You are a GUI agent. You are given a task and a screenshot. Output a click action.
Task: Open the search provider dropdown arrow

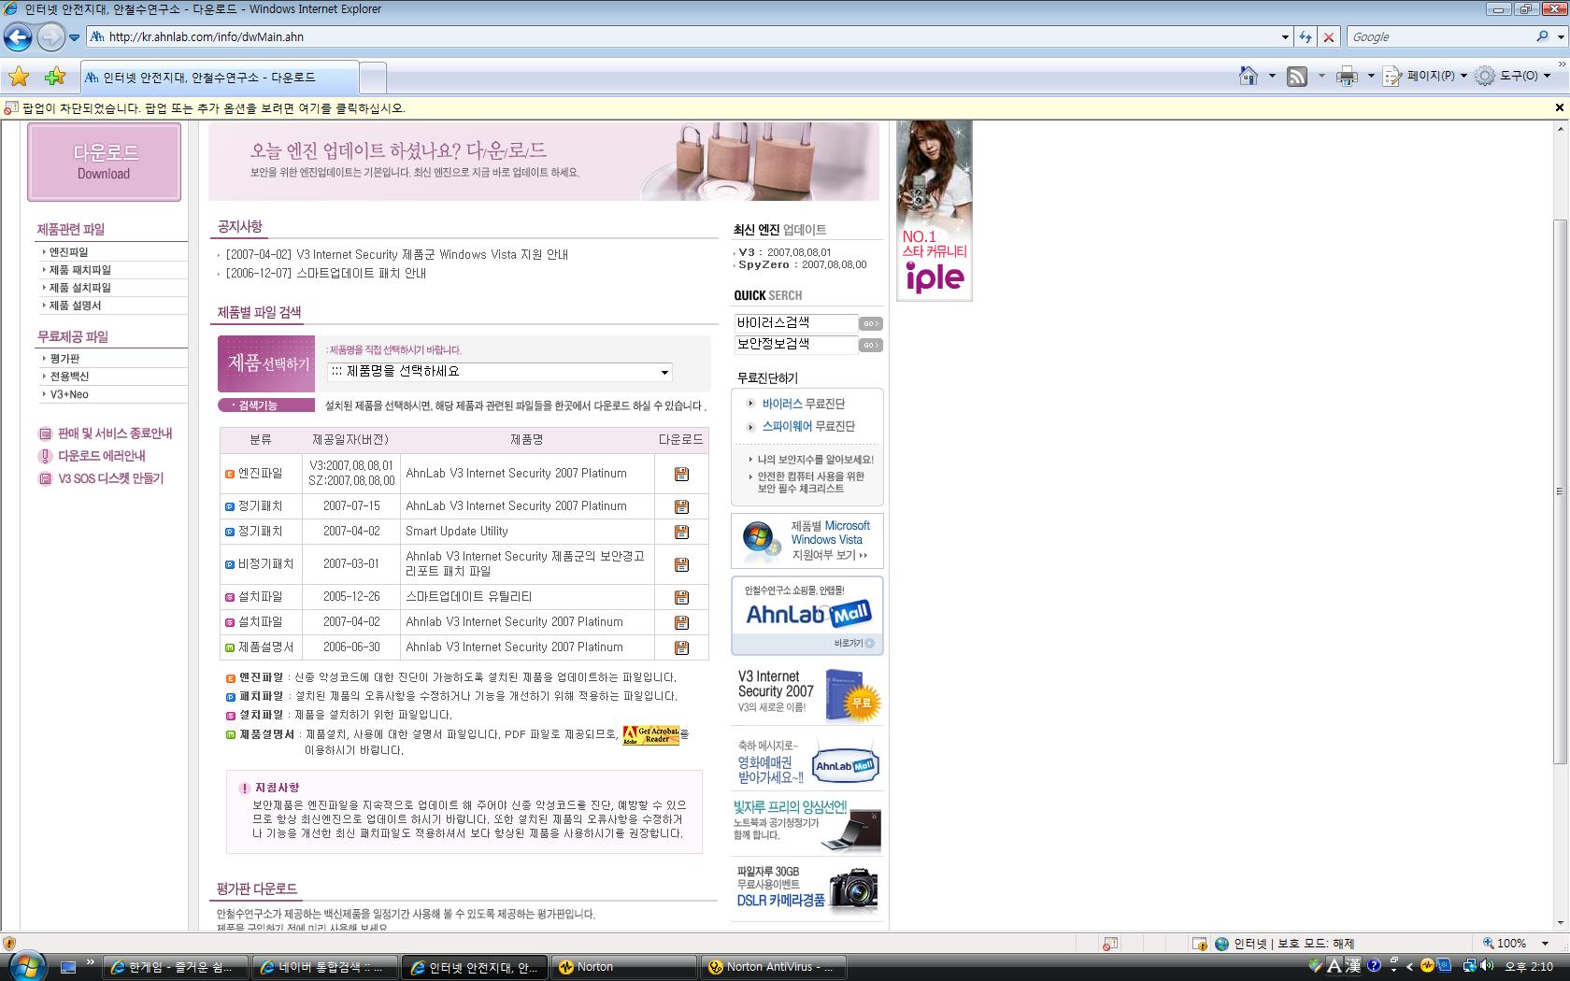tap(1560, 37)
